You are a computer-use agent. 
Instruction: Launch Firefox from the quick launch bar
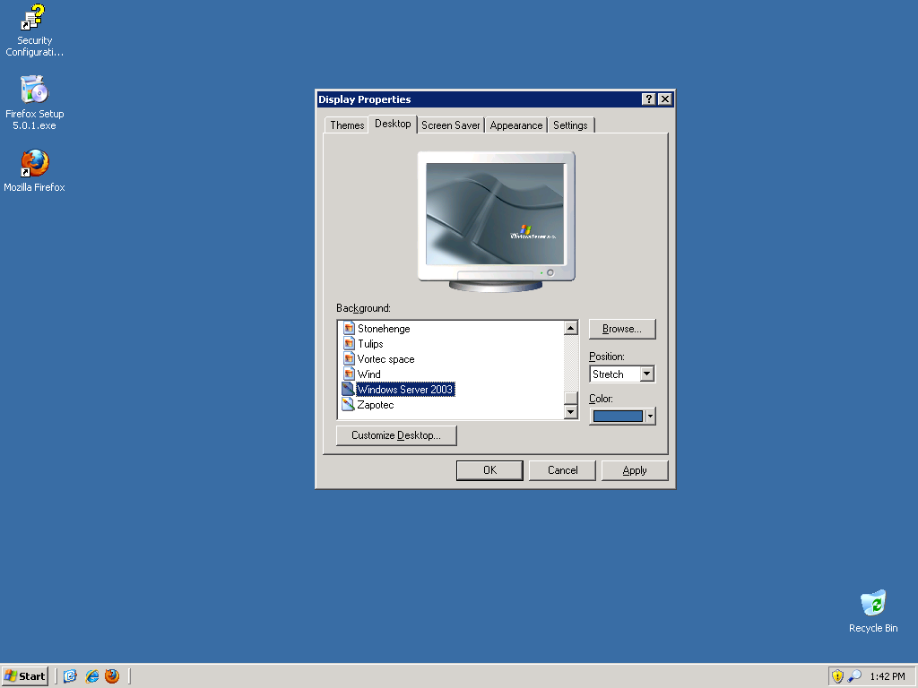click(x=112, y=676)
